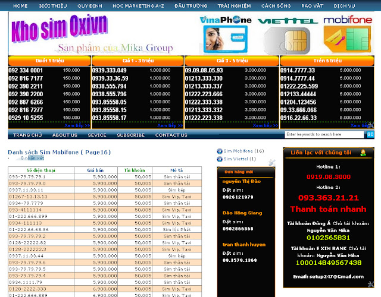381x297 pixels.
Task: Select the SUBSCRIBE tab
Action: point(131,135)
